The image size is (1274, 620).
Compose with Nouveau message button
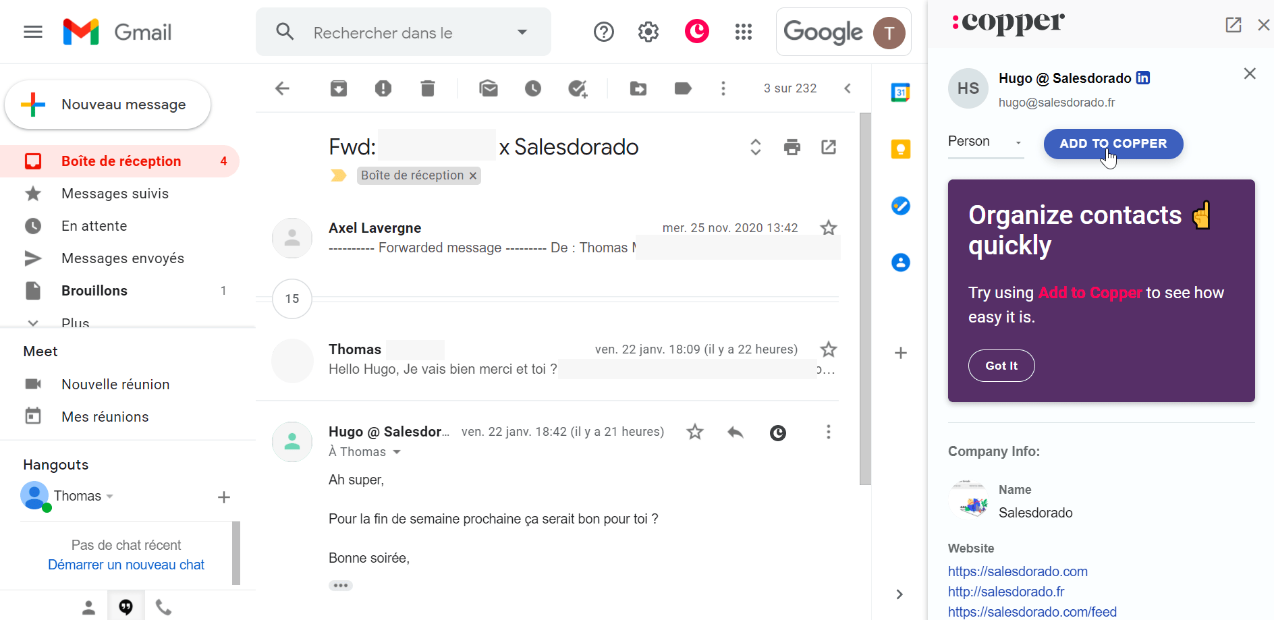click(108, 105)
